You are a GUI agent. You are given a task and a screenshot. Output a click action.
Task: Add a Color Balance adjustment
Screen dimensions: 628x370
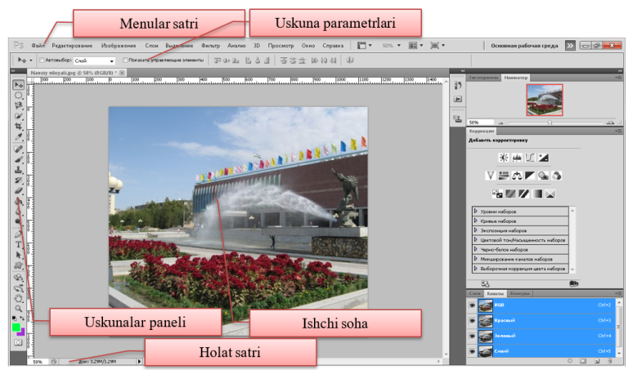click(517, 176)
